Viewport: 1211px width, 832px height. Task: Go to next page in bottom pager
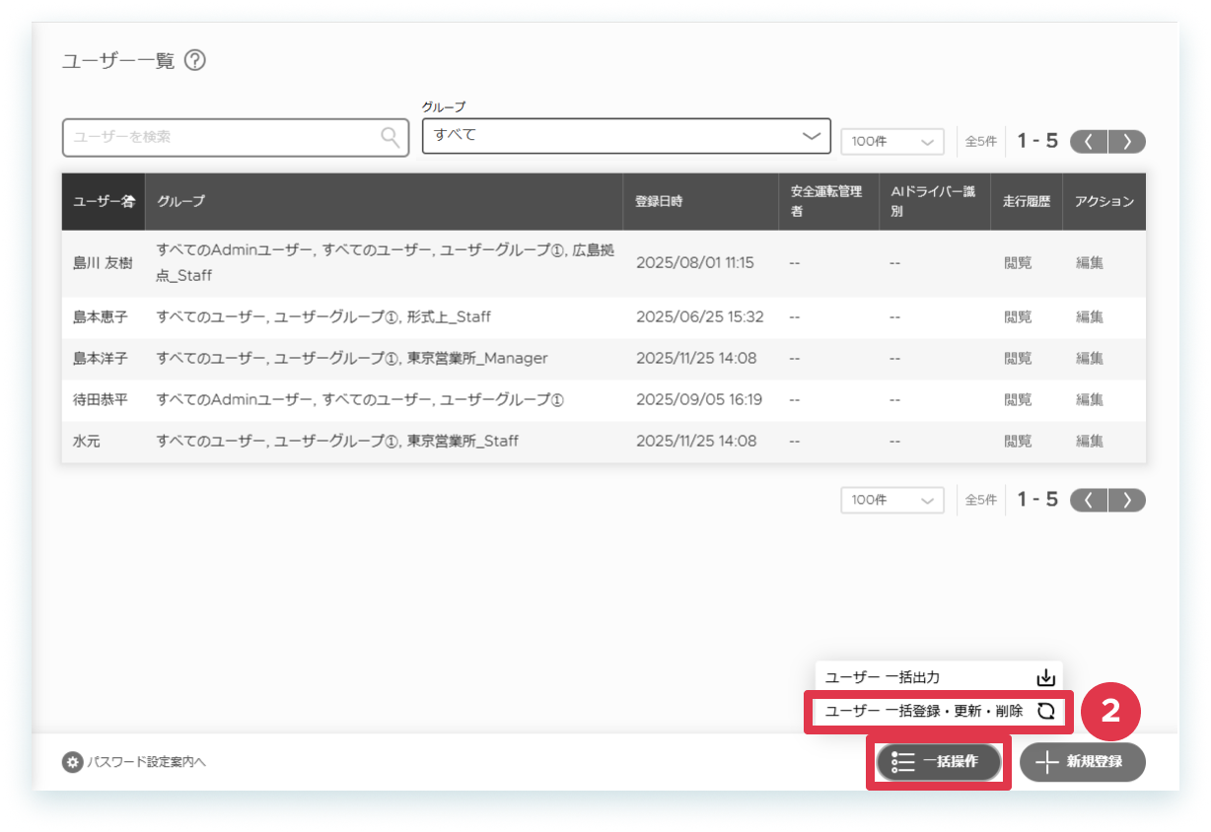pyautogui.click(x=1127, y=500)
